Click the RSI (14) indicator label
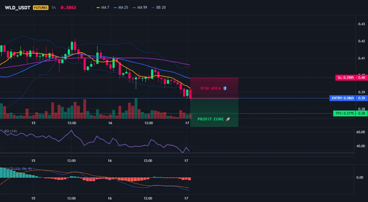 [11, 131]
